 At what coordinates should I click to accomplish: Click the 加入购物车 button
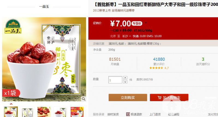pos(169,98)
